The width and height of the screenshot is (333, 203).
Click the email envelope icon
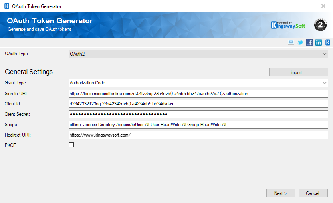[291, 42]
